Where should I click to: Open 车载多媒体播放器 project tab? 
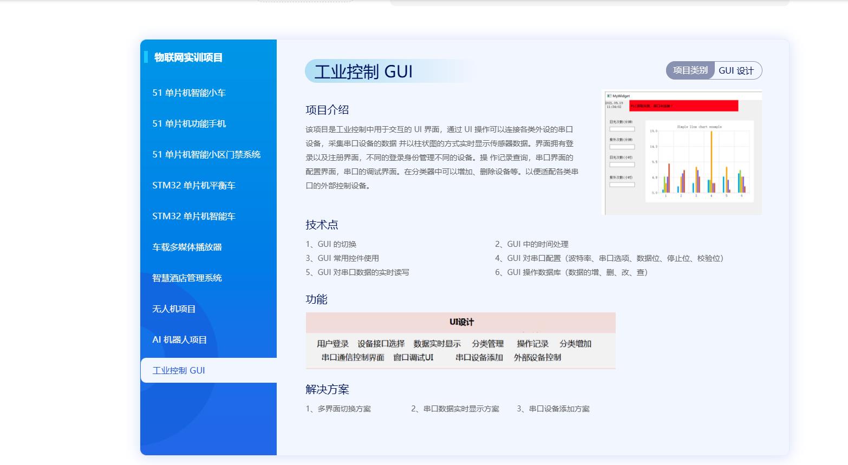point(187,247)
